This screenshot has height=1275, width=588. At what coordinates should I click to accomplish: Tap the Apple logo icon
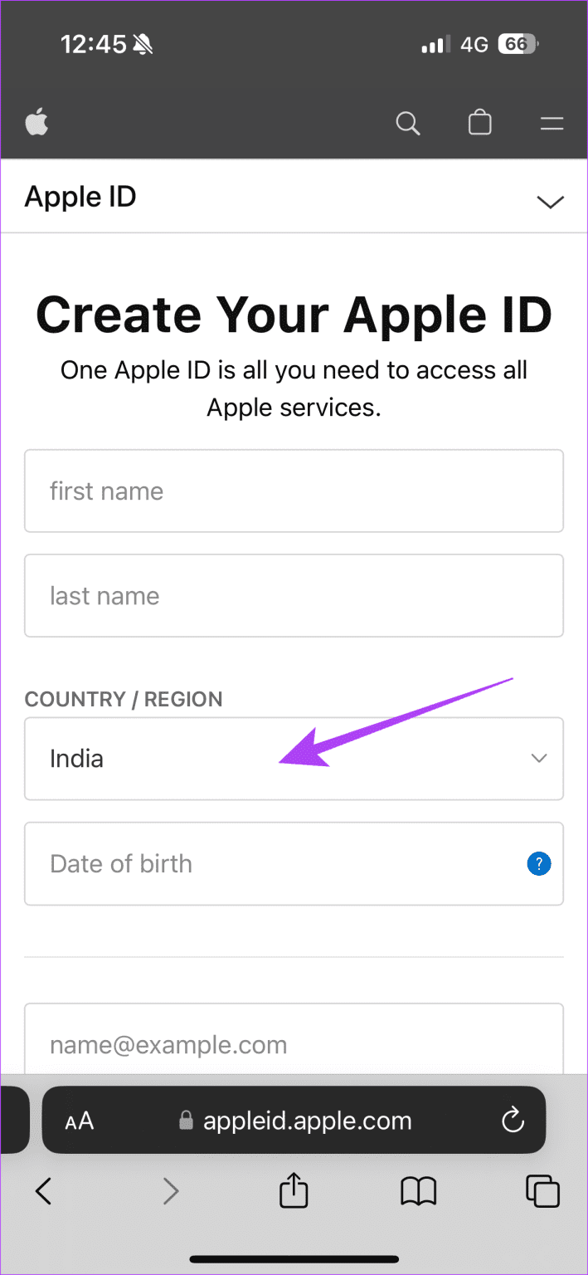[x=36, y=124]
